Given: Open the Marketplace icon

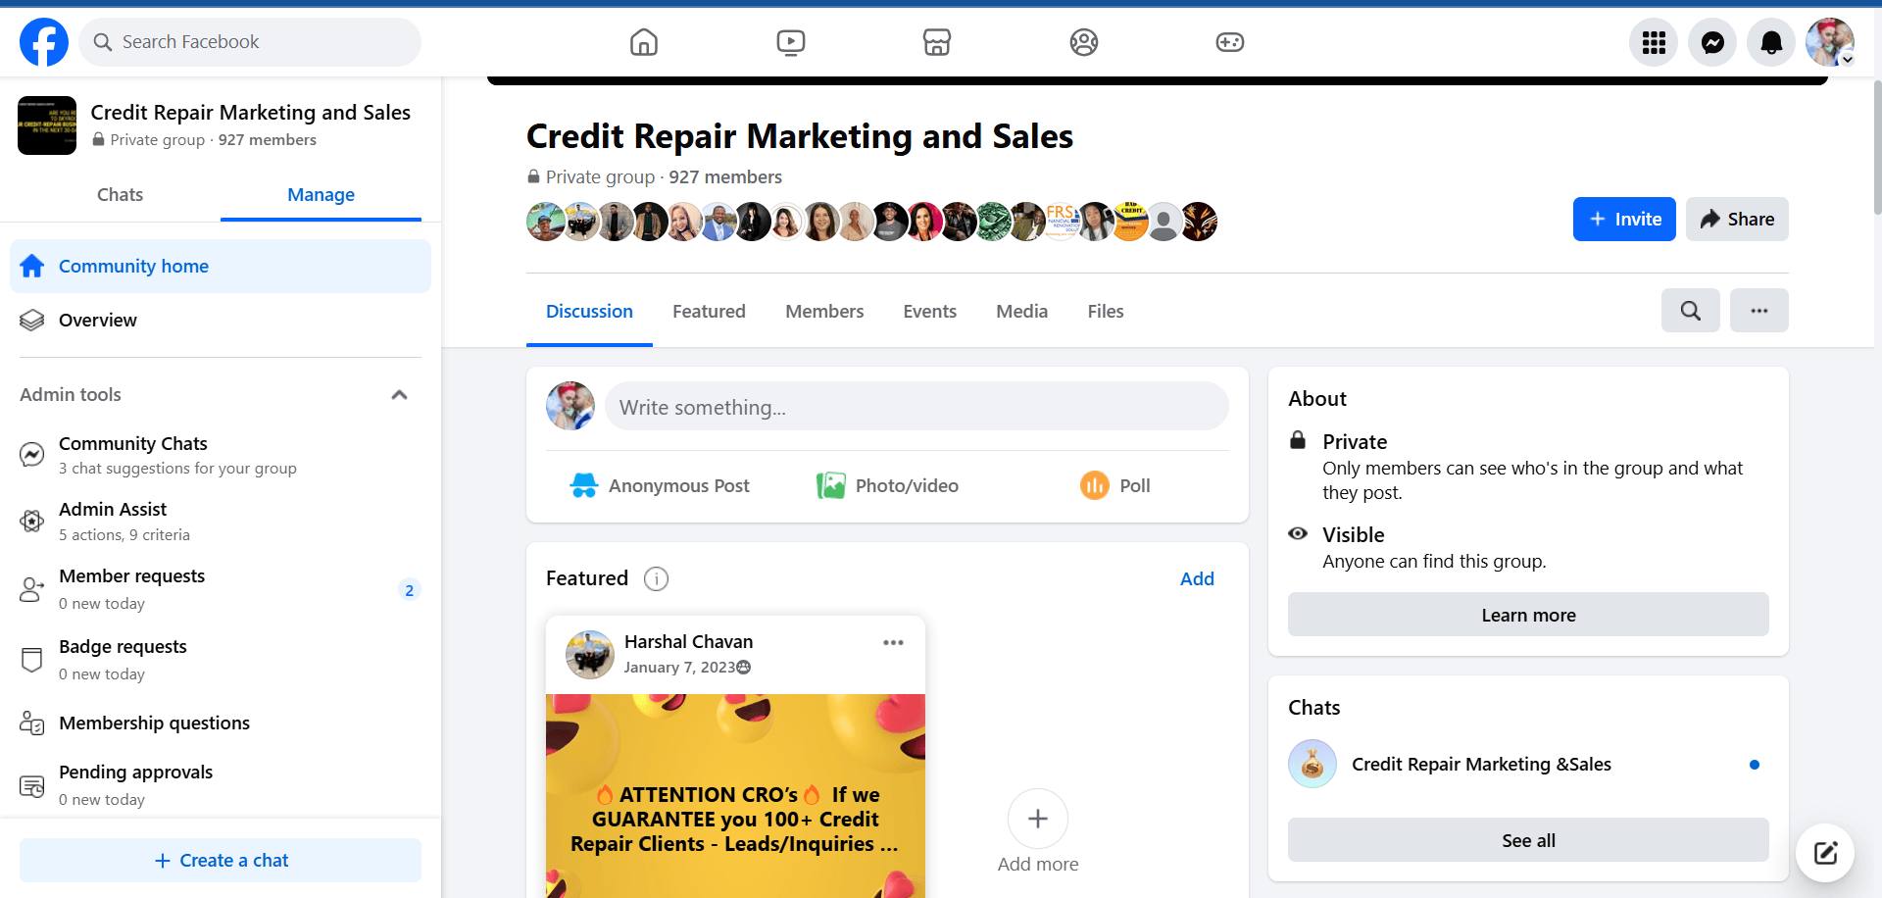Looking at the screenshot, I should tap(937, 42).
